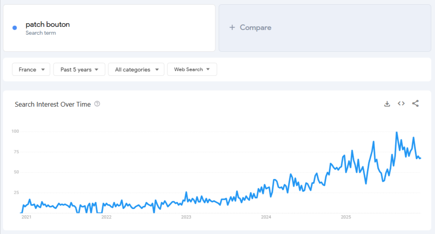Image resolution: width=435 pixels, height=234 pixels.
Task: Open the All categories filter dropdown
Action: (x=136, y=69)
